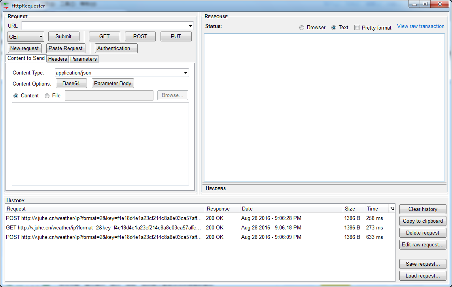Open the HTTP method GET dropdown
Viewport: 452px width, 287px height.
[x=26, y=37]
